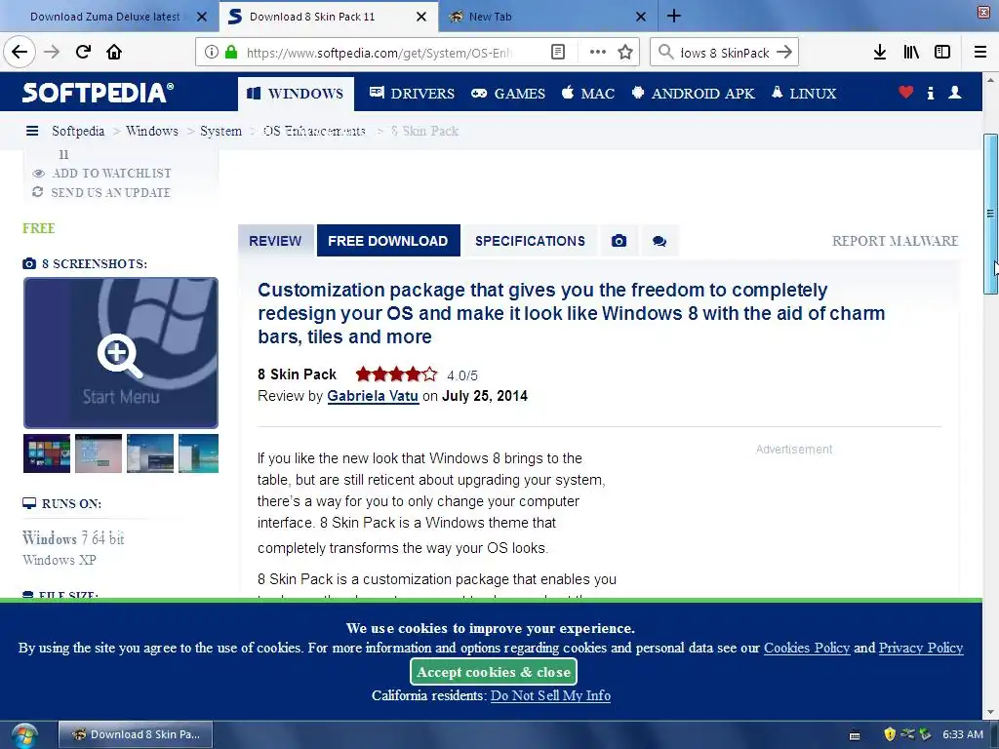
Task: Click Report Malware
Action: pyautogui.click(x=895, y=241)
